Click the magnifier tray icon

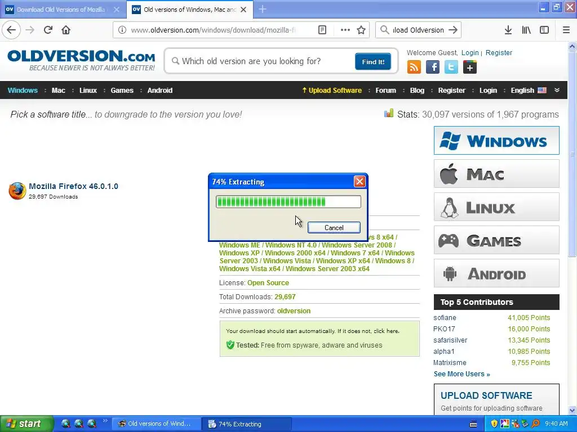(x=536, y=424)
